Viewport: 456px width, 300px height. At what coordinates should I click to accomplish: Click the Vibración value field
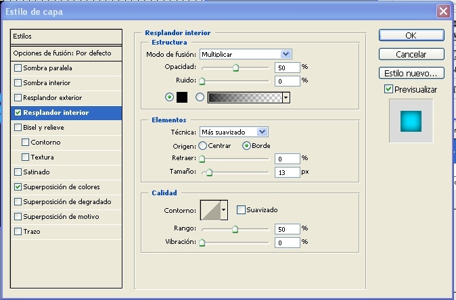click(288, 243)
